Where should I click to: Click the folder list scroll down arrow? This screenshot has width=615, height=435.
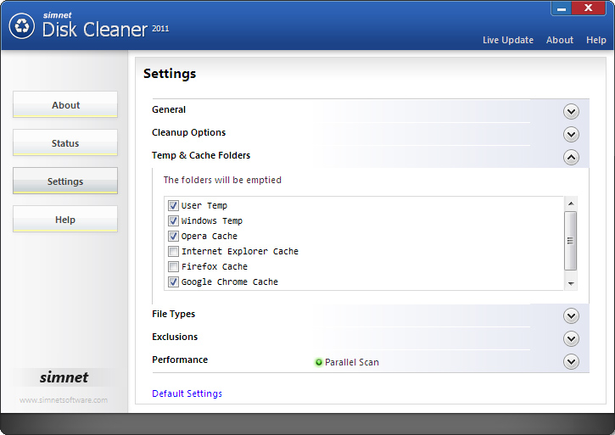point(571,283)
